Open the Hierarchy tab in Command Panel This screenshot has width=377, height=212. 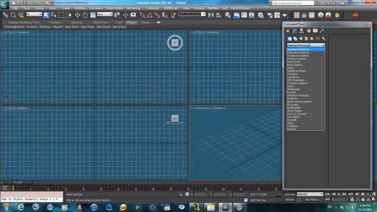coord(302,31)
